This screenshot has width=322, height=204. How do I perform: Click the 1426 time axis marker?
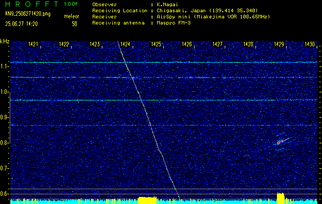pos(187,44)
